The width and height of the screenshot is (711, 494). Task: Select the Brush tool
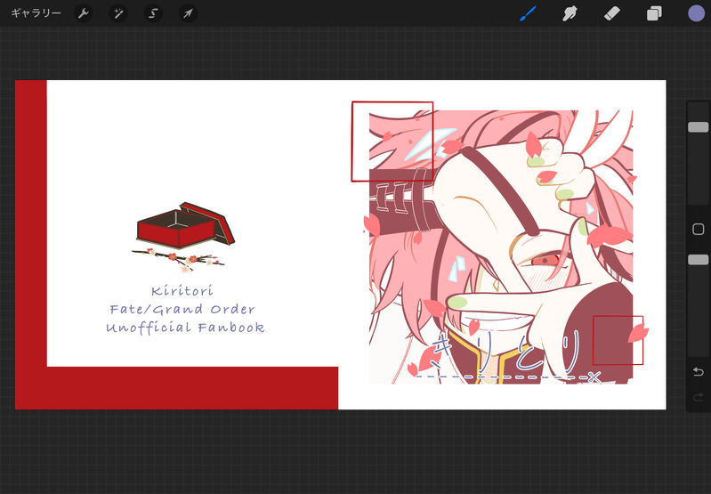click(x=528, y=13)
